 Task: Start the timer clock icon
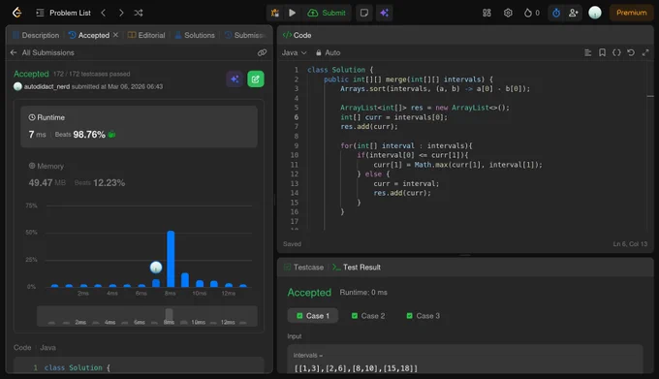pyautogui.click(x=556, y=13)
